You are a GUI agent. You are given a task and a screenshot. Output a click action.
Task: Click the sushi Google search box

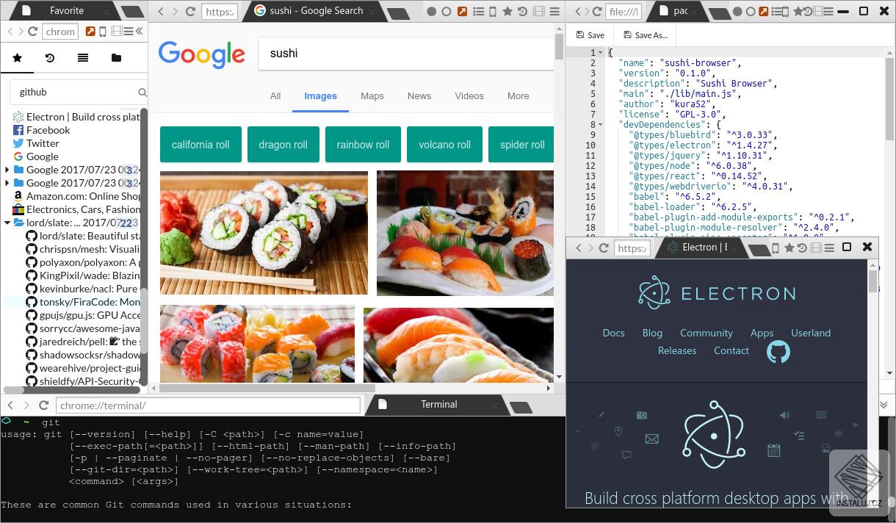[406, 54]
